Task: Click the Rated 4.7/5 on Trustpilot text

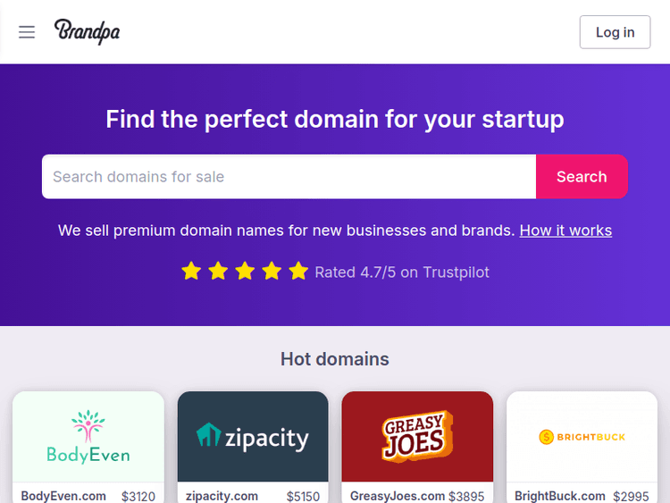Action: click(402, 272)
